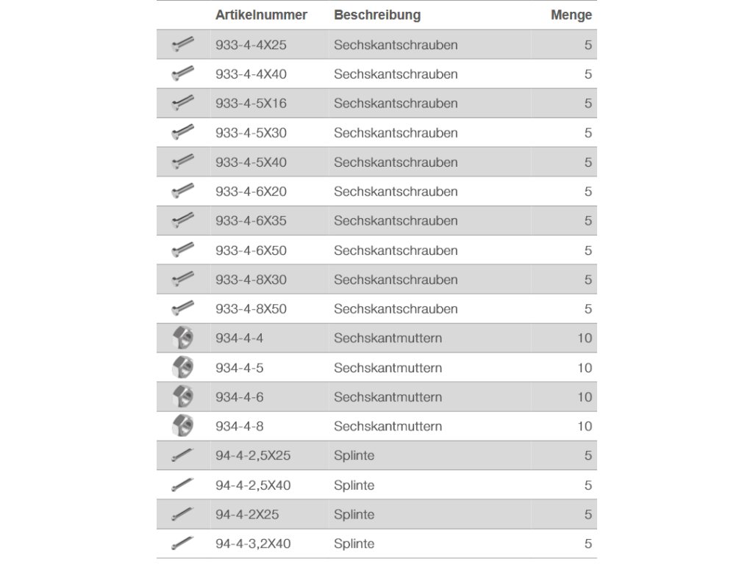Viewport: 753px width, 564px height.
Task: Click the cotter pin icon for 94-4-2,5X25
Action: pyautogui.click(x=182, y=455)
